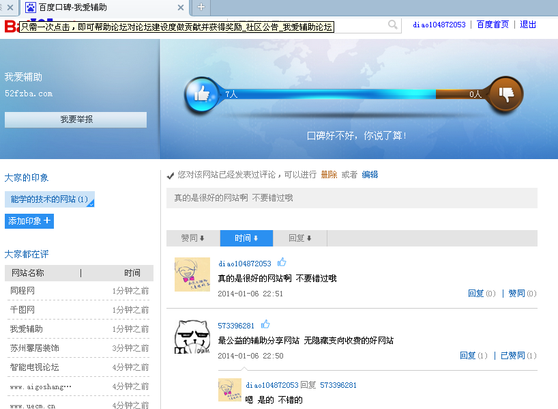The image size is (558, 409).
Task: Click 退出 to log out
Action: (528, 25)
